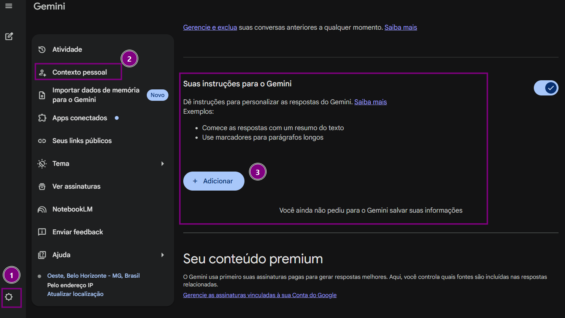
Task: Select the Tema theme bulb icon
Action: pos(42,163)
